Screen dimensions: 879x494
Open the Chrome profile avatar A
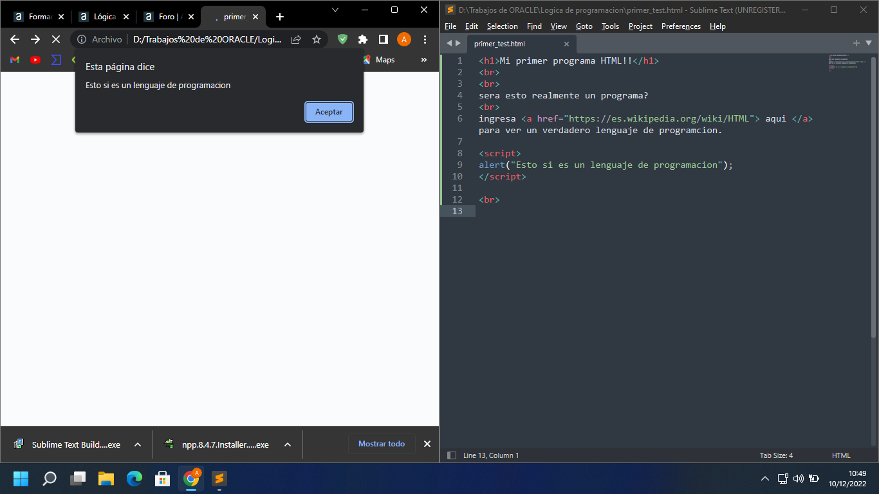[404, 39]
